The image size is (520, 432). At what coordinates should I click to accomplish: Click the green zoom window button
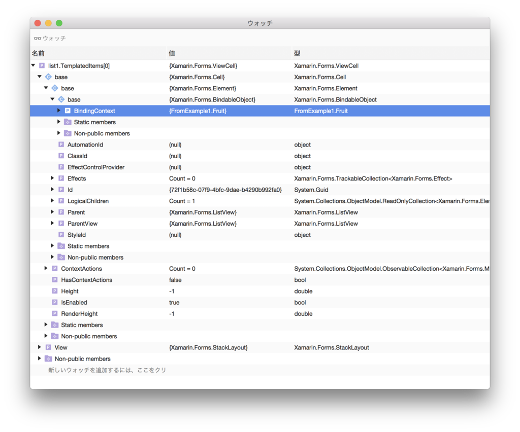pos(59,23)
